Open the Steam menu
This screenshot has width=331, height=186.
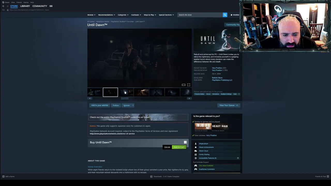(7, 2)
